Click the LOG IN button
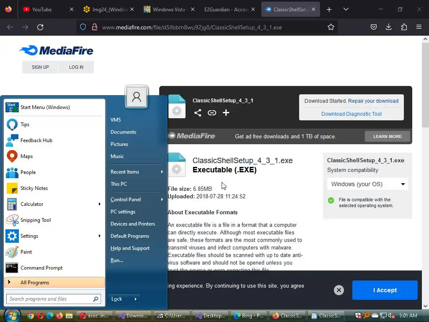Viewport: 429px width, 322px height. point(76,67)
